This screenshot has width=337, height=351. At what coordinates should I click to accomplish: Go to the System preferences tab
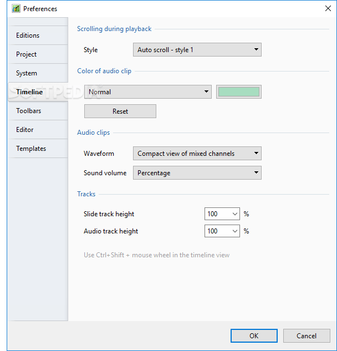coord(38,73)
